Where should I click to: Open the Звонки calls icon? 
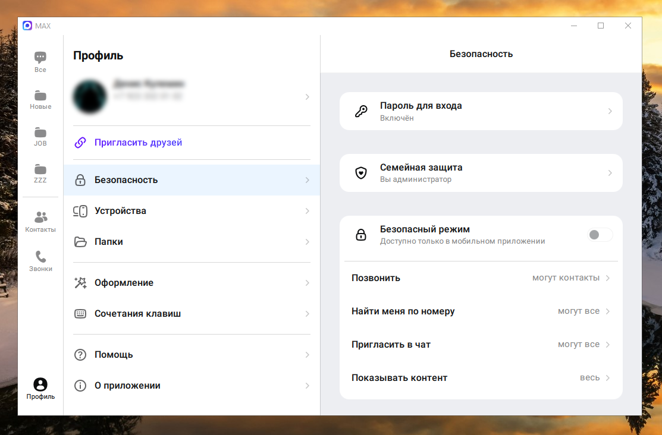click(x=40, y=257)
